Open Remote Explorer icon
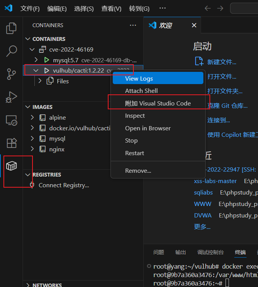The height and width of the screenshot is (287, 258). click(x=11, y=120)
